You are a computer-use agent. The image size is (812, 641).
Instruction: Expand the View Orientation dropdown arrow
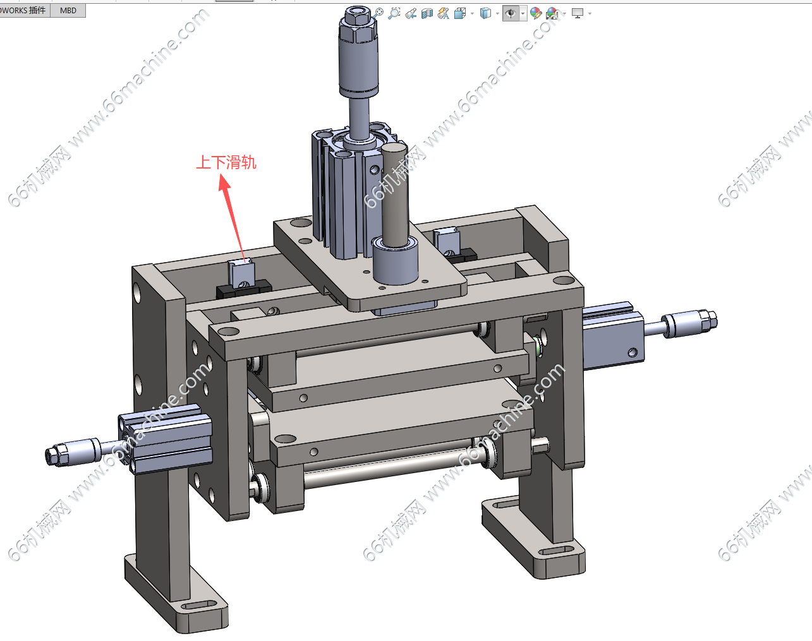(472, 13)
